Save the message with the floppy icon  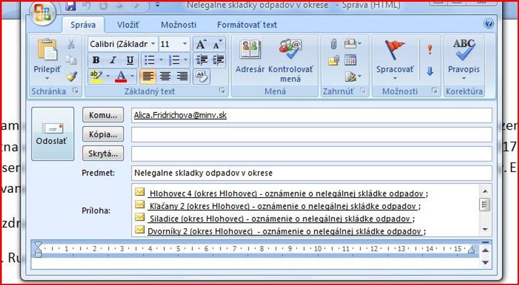(71, 6)
